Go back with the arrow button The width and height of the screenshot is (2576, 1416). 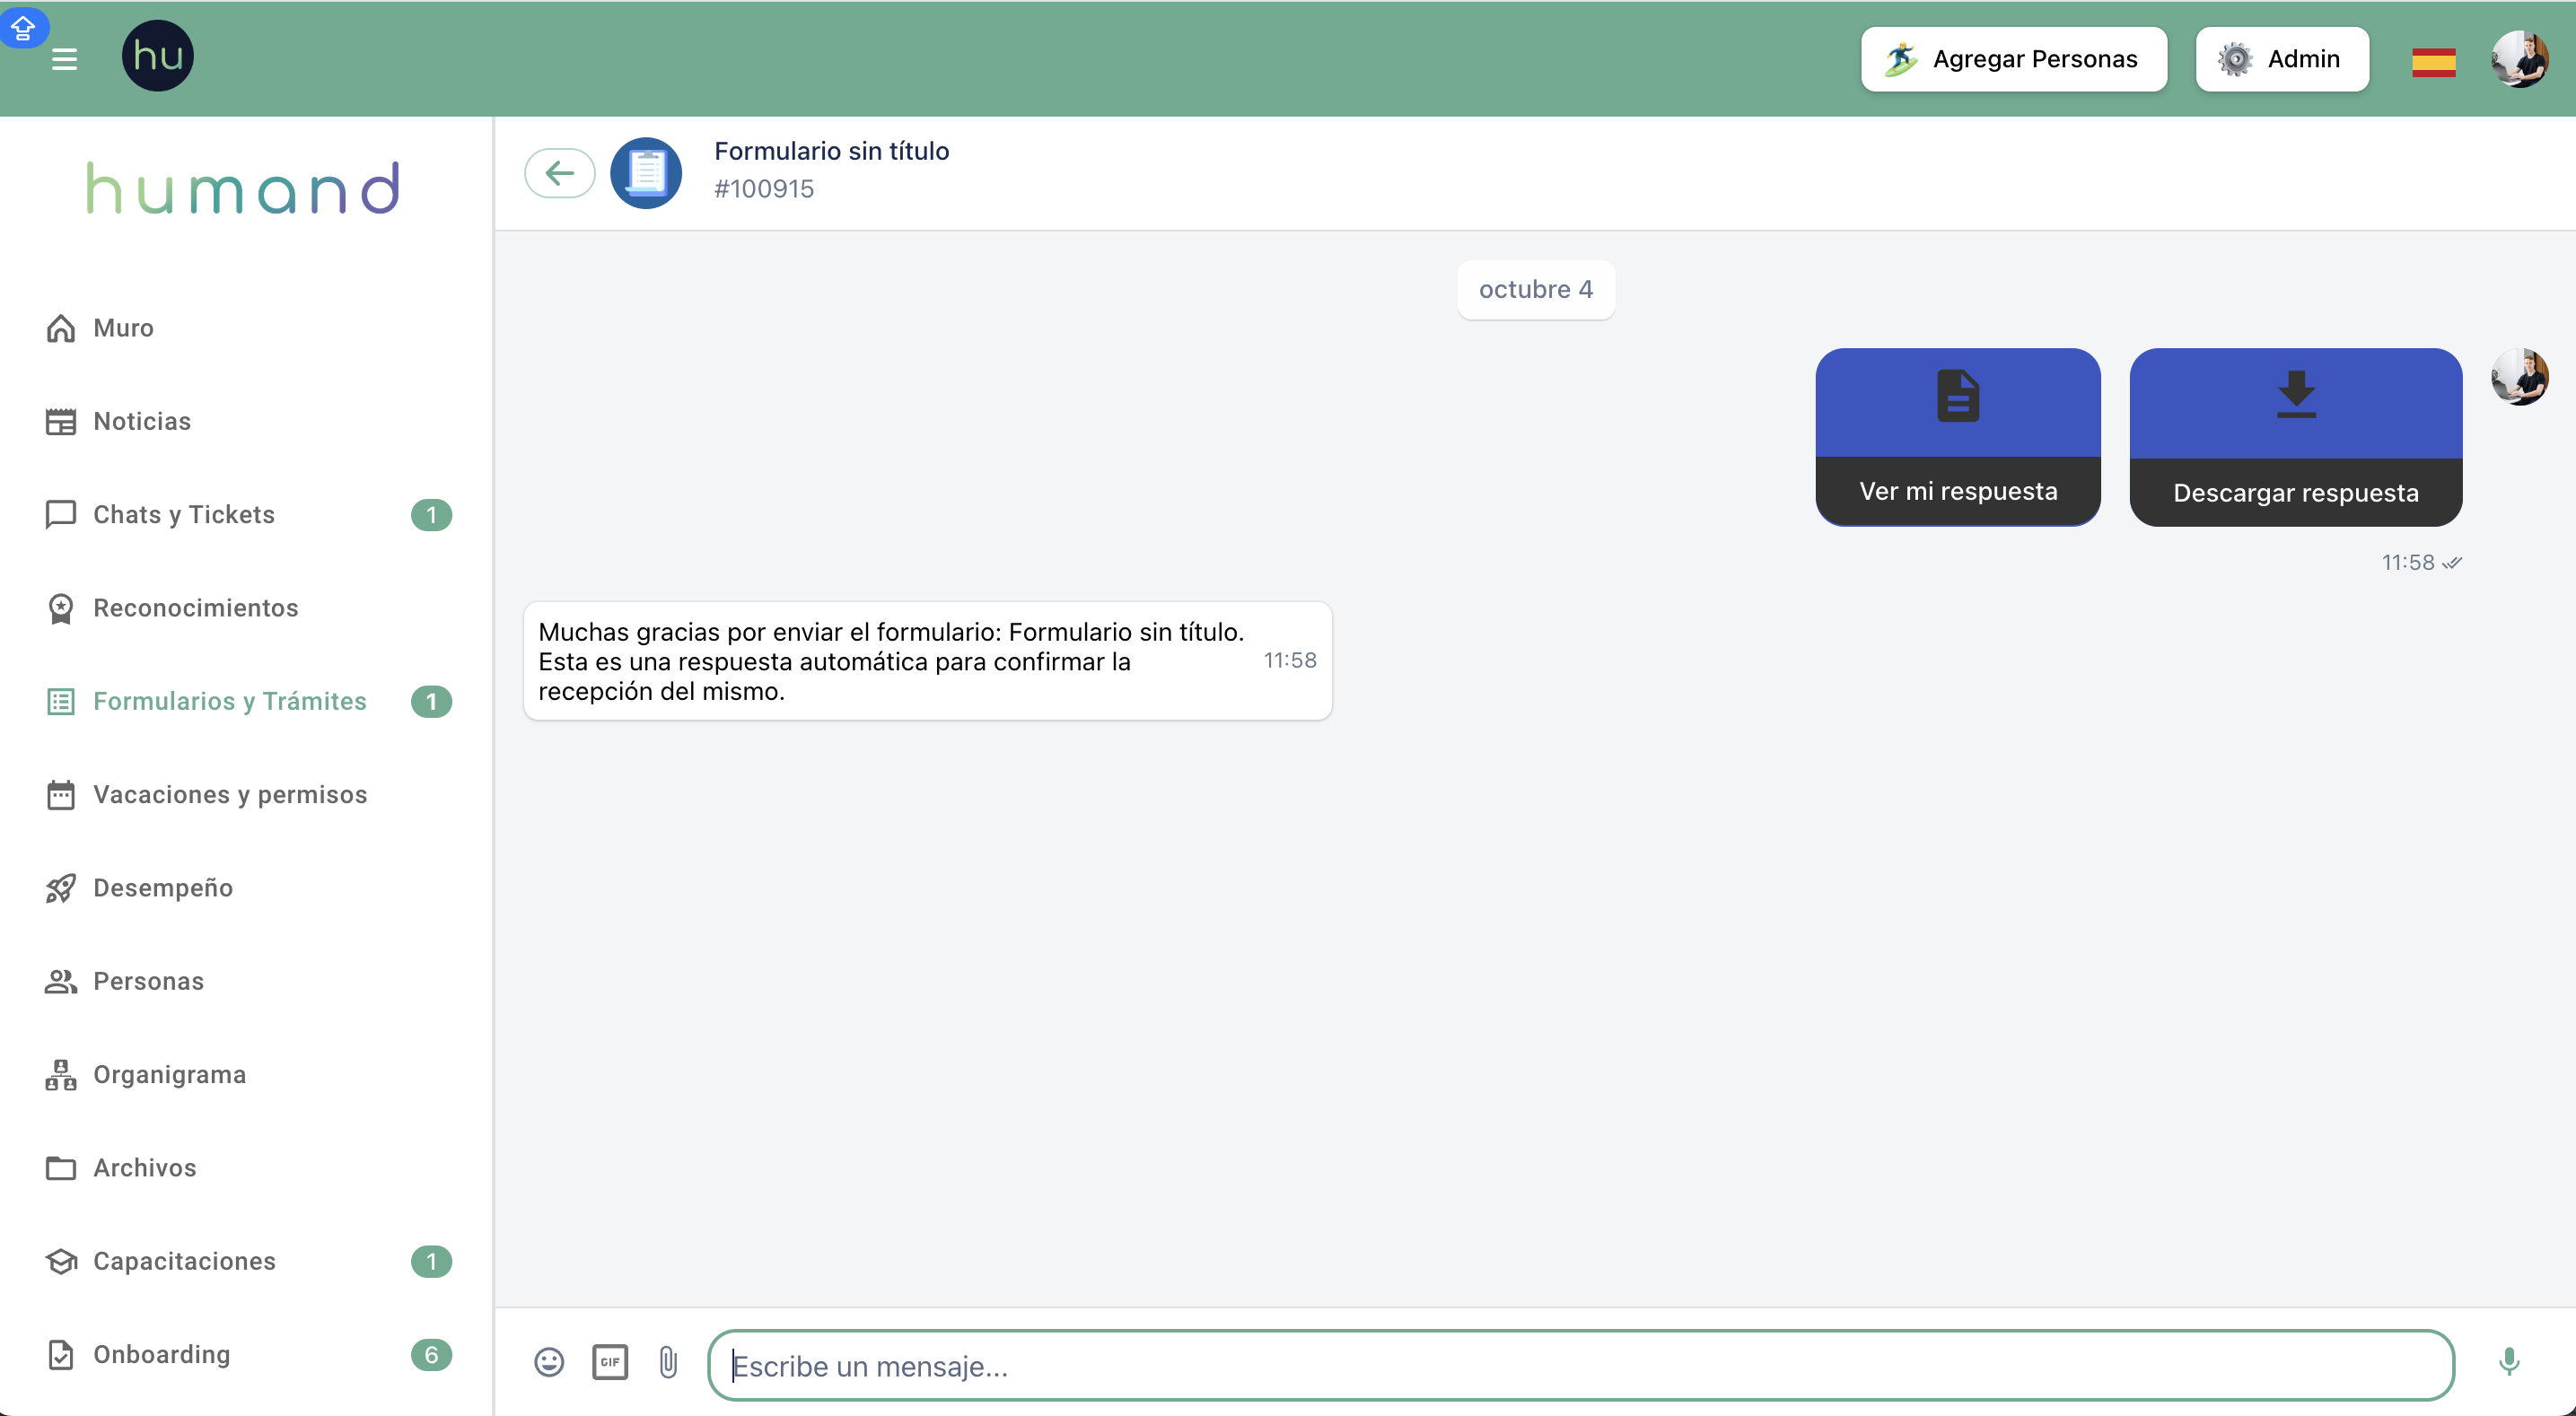pyautogui.click(x=560, y=173)
